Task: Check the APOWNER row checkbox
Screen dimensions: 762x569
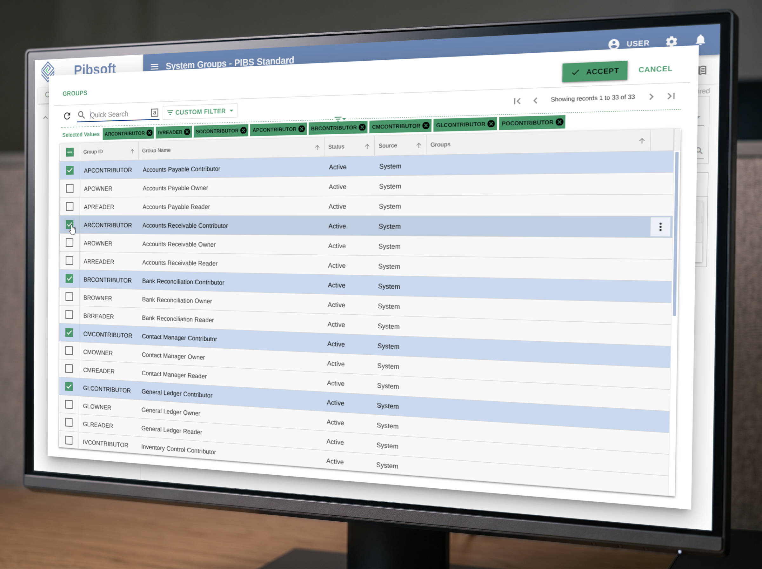Action: [70, 188]
